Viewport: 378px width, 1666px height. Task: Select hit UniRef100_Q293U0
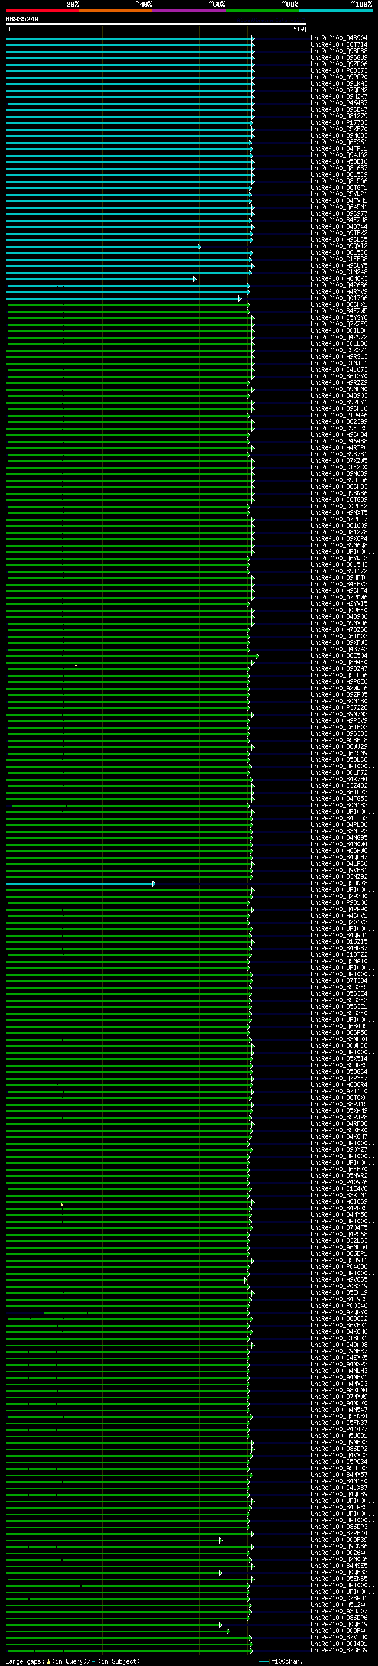click(339, 897)
